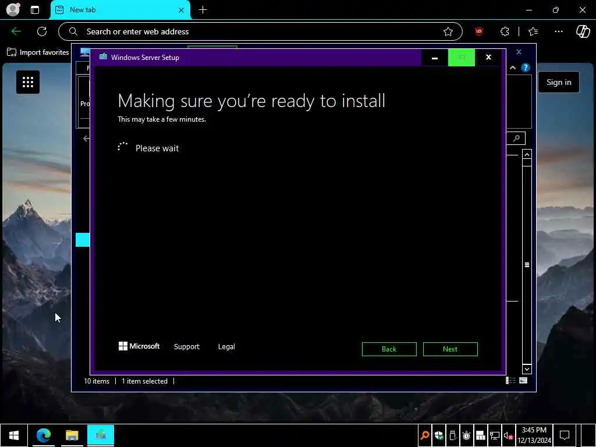Screen dimensions: 596x447
Task: Open the Support link
Action: click(x=187, y=347)
